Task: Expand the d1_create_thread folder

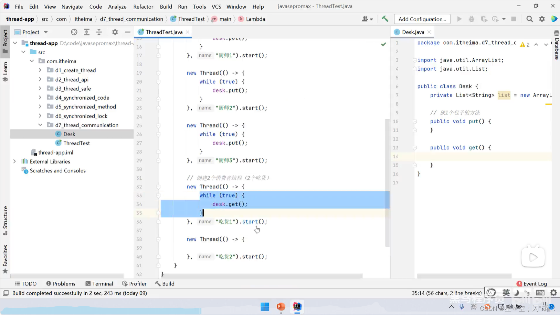Action: pos(40,70)
